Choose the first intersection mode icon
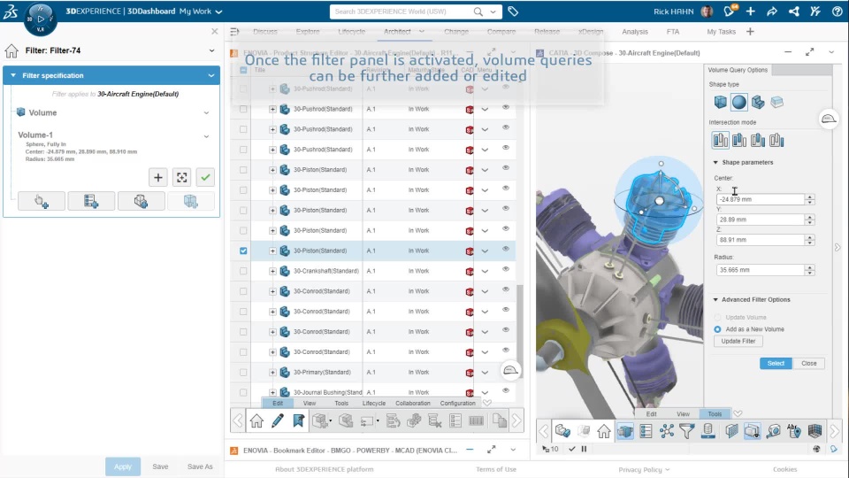The width and height of the screenshot is (849, 478). click(x=720, y=141)
